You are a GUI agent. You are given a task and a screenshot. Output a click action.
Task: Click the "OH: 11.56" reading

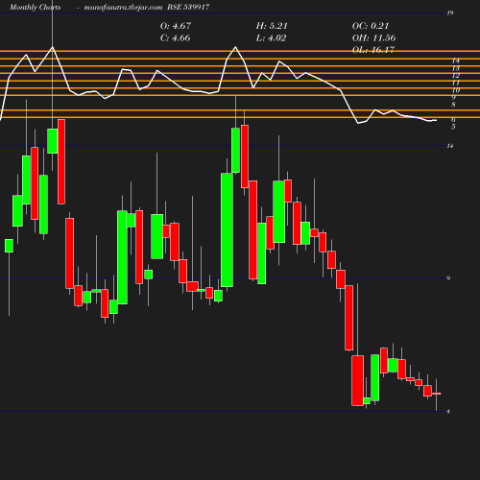(373, 38)
